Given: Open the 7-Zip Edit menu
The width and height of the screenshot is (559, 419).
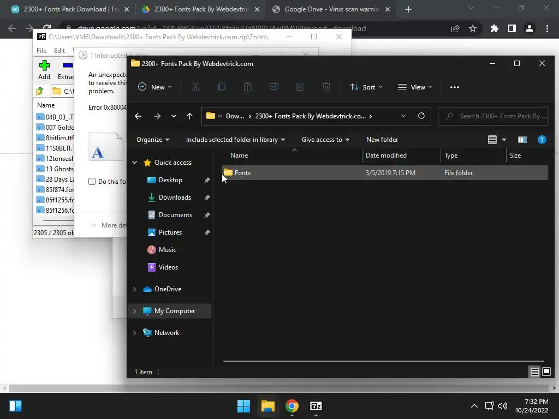Looking at the screenshot, I should [59, 51].
